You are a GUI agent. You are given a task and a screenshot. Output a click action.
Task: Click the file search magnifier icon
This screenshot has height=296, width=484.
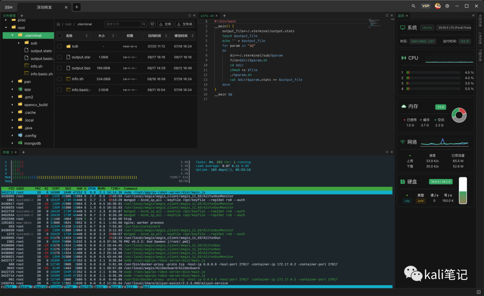[x=143, y=24]
